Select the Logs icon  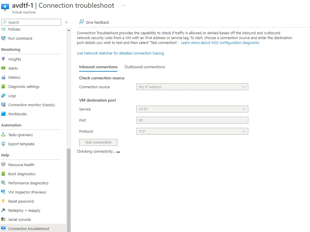coord(3,96)
